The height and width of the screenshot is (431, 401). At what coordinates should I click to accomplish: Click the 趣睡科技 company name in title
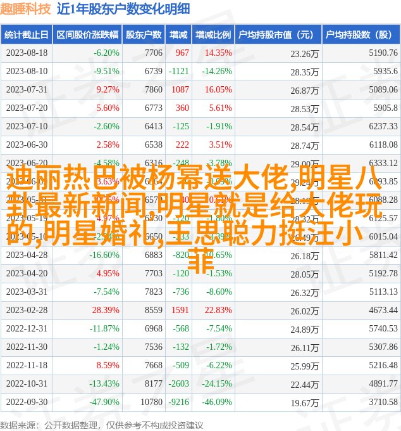25,9
